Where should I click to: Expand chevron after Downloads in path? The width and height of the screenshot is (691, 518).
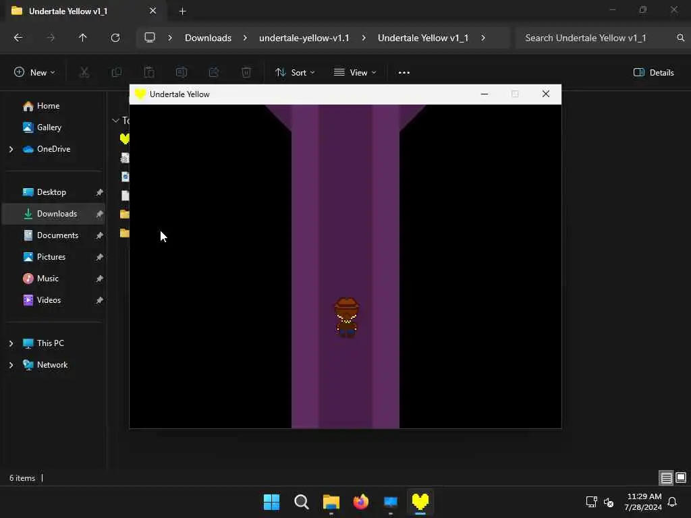click(x=245, y=38)
